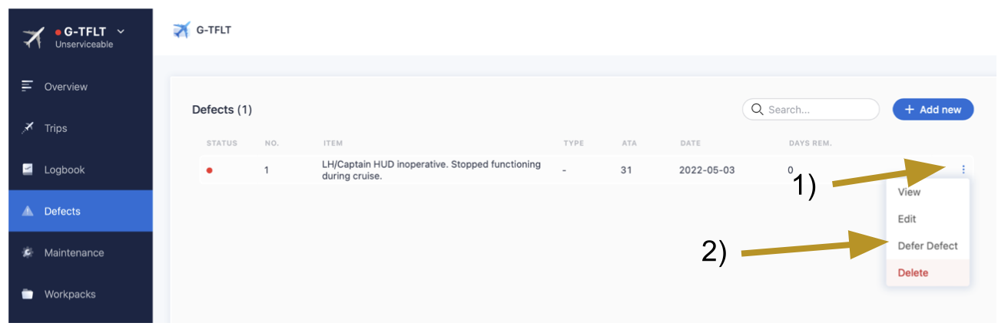This screenshot has width=1008, height=336.
Task: Click the red status dot for defect 1
Action: tap(209, 170)
